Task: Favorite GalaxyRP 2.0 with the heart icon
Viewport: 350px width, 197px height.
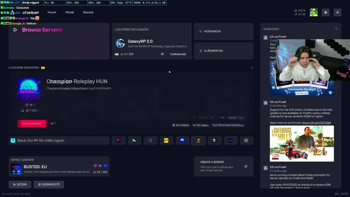Action: pyautogui.click(x=162, y=54)
